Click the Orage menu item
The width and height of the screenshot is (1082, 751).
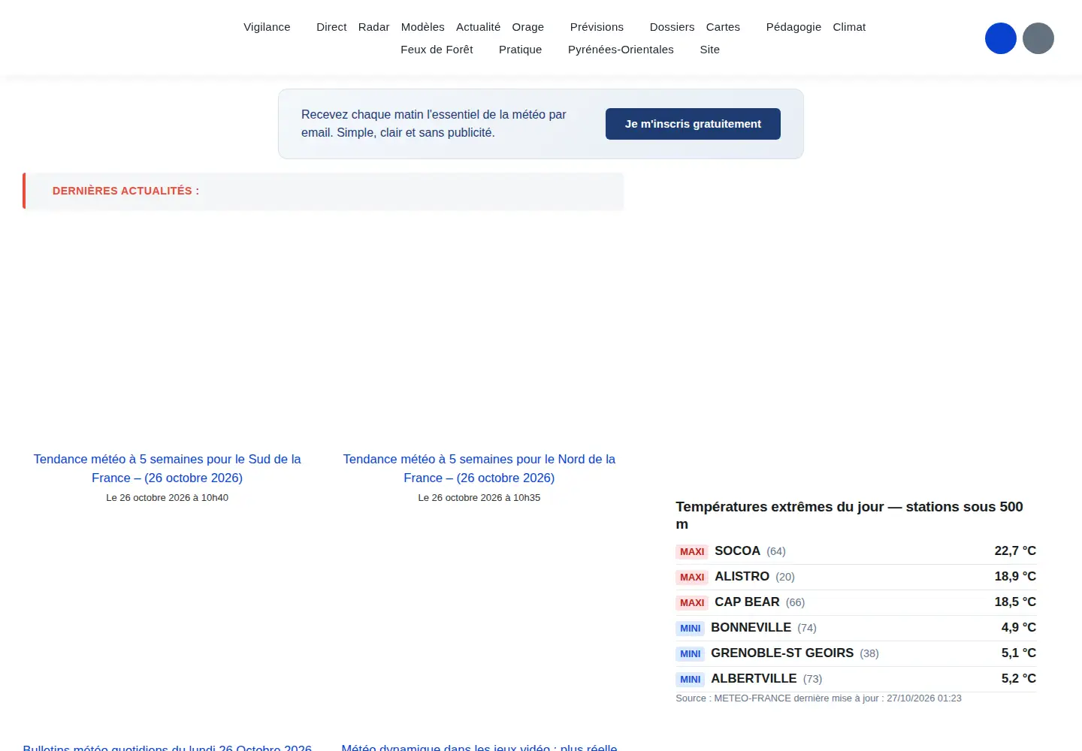click(x=528, y=27)
